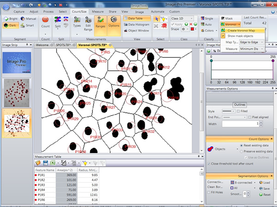277x207 pixels.
Task: Click the Count button icon
Action: 45,19
